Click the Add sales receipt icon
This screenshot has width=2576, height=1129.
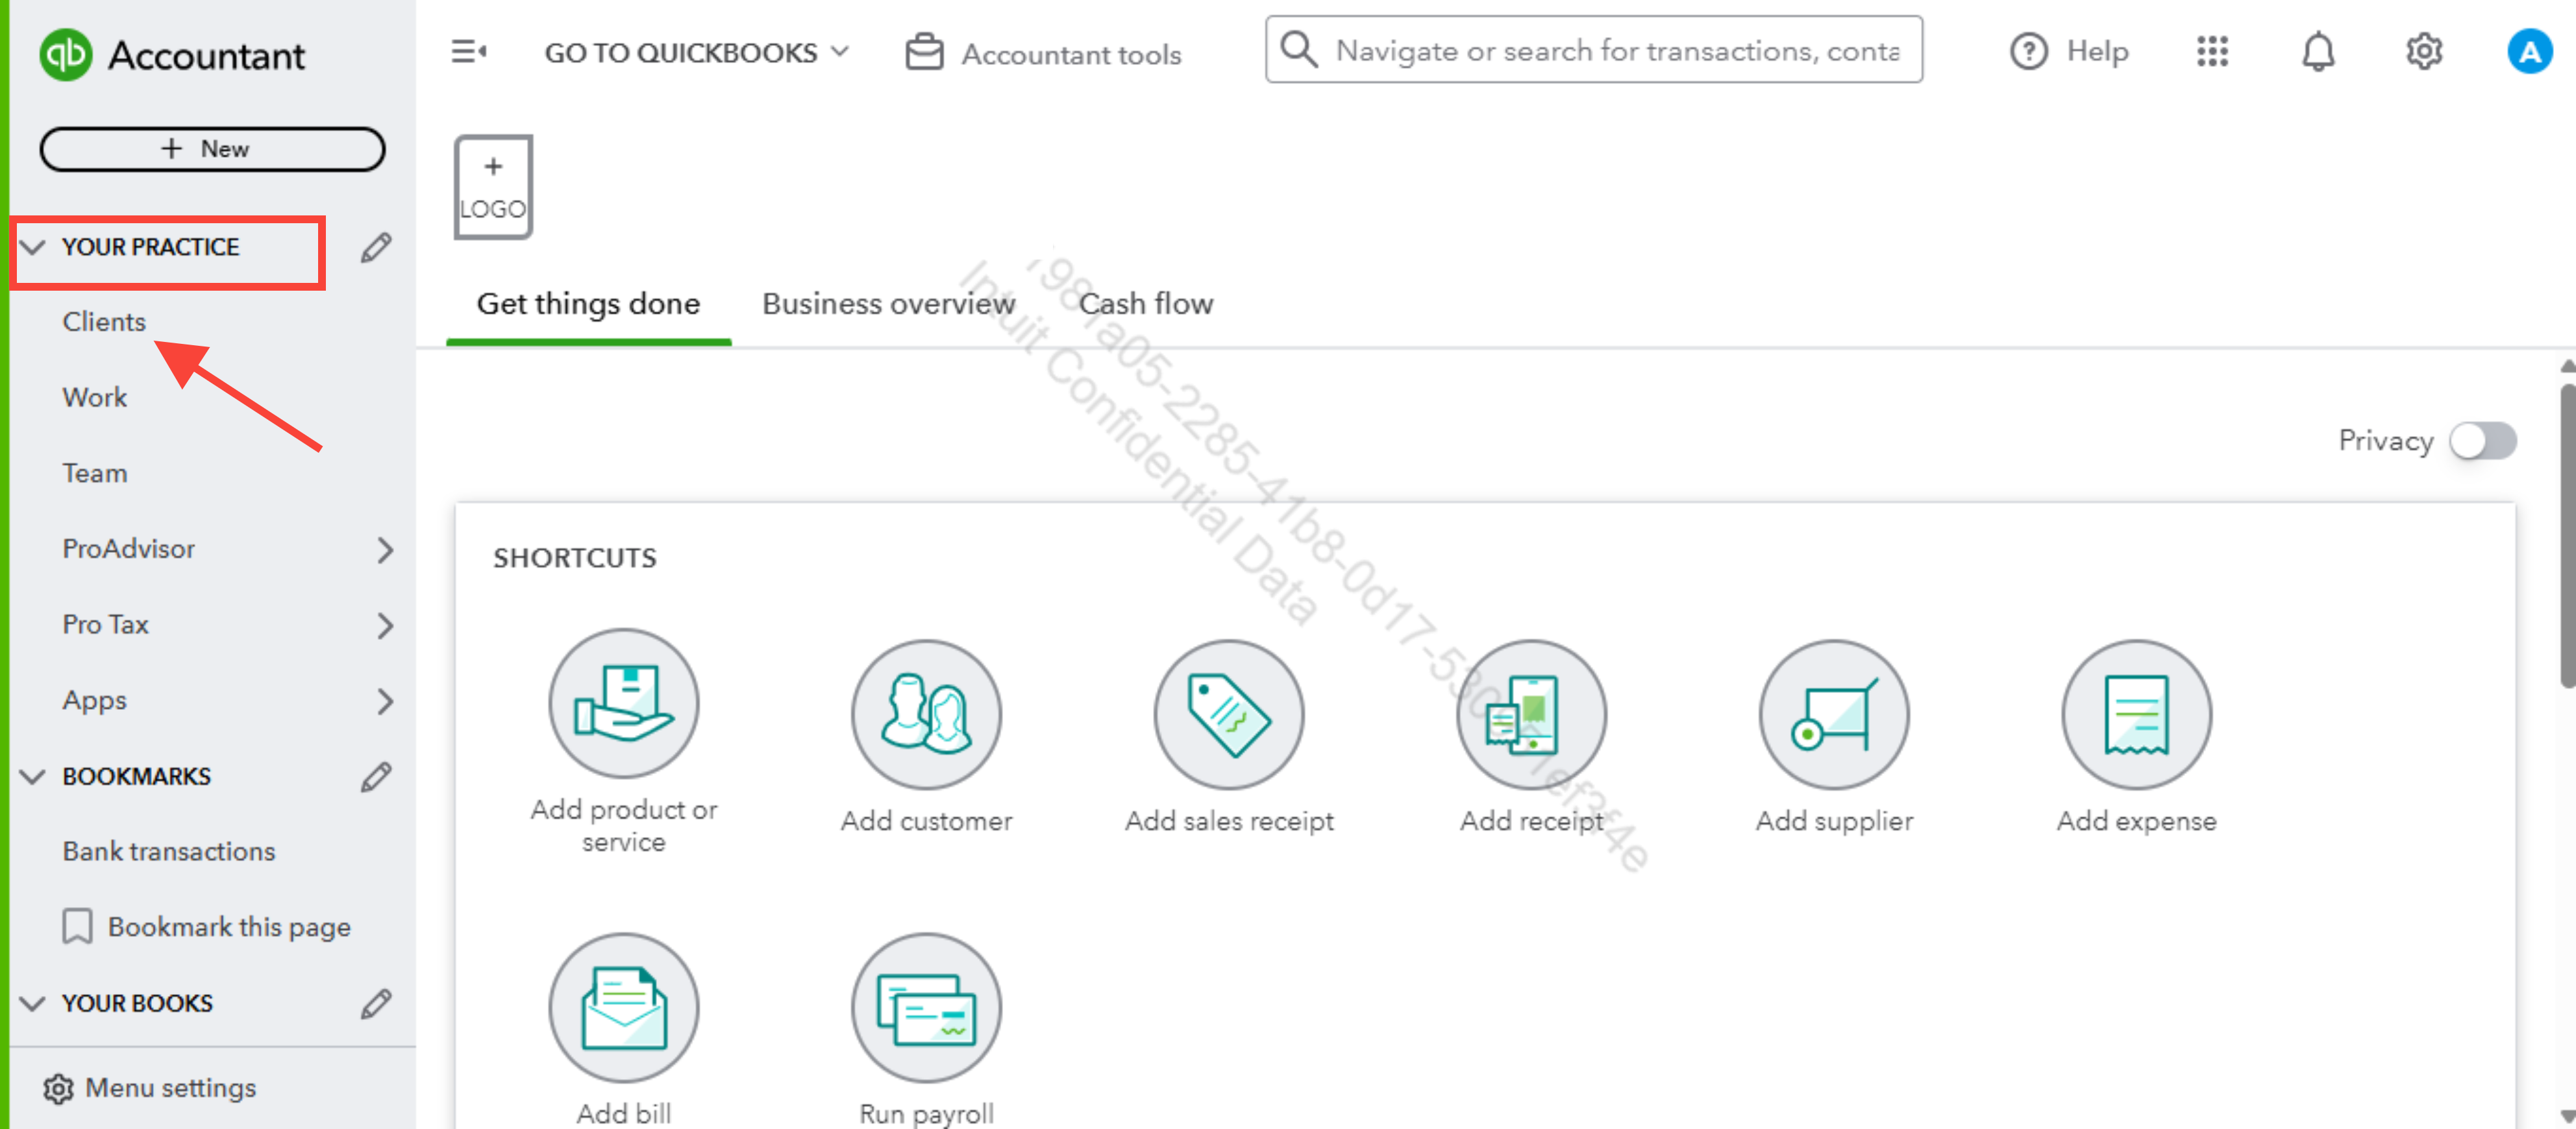[x=1228, y=714]
